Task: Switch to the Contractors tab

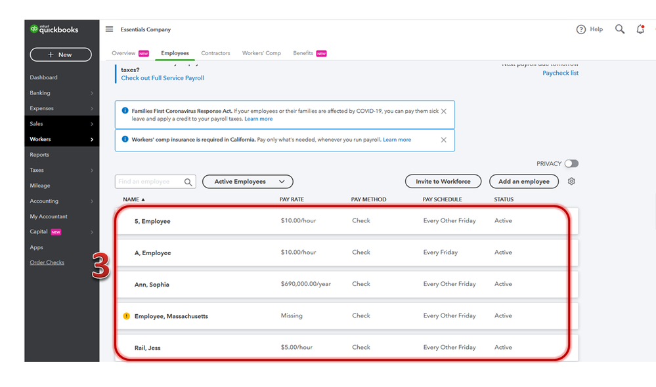Action: tap(215, 53)
